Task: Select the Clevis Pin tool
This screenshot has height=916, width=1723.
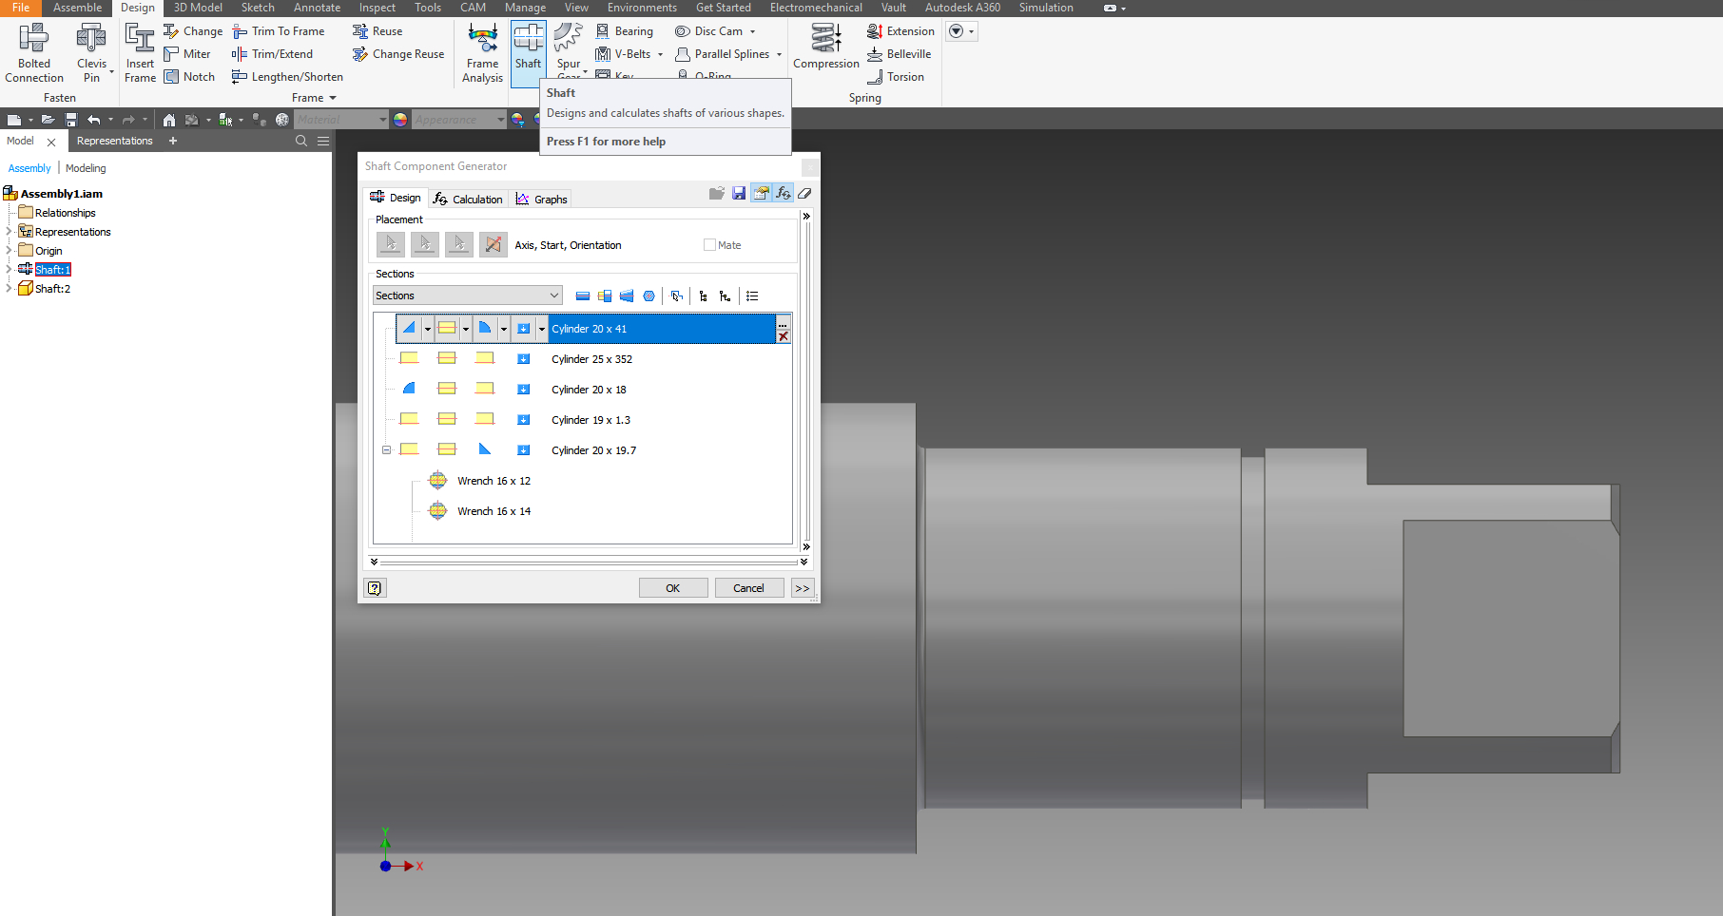Action: click(91, 53)
